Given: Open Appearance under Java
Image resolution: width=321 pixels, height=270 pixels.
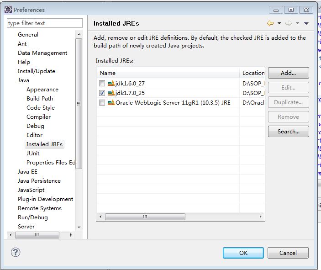Looking at the screenshot, I should click(x=42, y=90).
